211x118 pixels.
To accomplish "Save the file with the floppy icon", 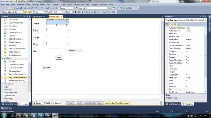I will pyautogui.click(x=17, y=8).
